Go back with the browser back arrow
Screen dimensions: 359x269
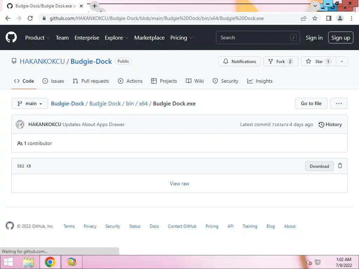point(8,18)
